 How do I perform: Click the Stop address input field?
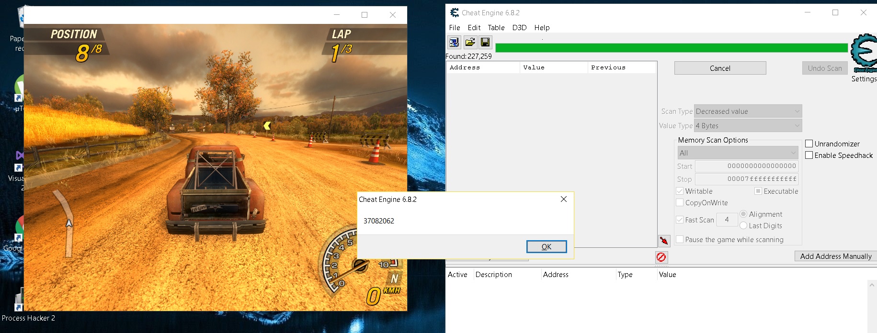pyautogui.click(x=747, y=179)
